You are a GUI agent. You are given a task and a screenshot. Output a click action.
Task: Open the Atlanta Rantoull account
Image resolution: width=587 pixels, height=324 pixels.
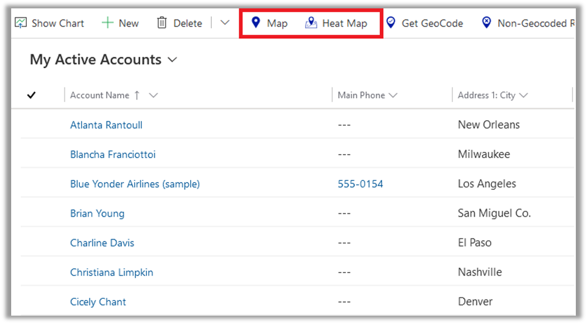[106, 125]
